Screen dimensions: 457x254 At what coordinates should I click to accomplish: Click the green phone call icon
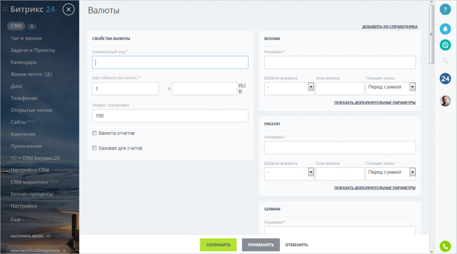click(445, 246)
